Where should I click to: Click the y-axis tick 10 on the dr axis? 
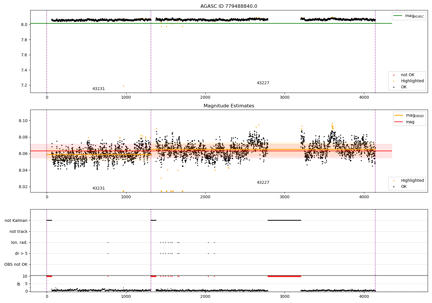pyautogui.click(x=25, y=276)
